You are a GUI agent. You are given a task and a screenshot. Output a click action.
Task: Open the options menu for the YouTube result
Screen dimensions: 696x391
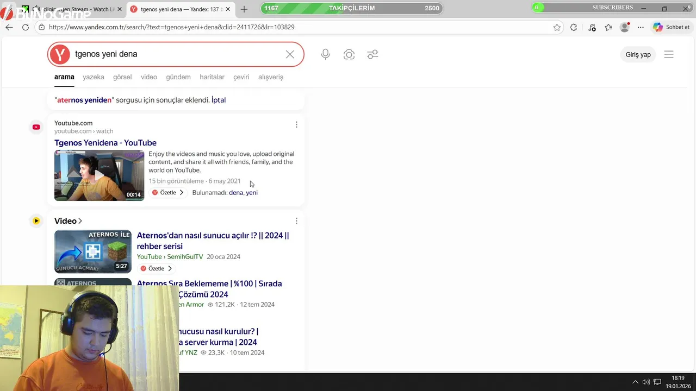pyautogui.click(x=296, y=125)
